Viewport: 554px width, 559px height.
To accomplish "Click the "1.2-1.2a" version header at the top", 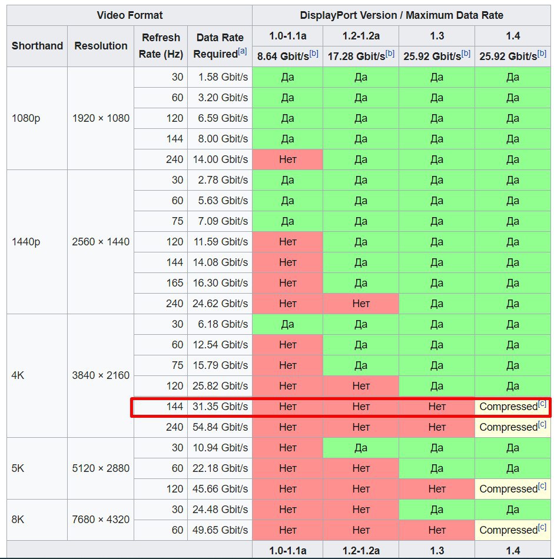I will [361, 36].
